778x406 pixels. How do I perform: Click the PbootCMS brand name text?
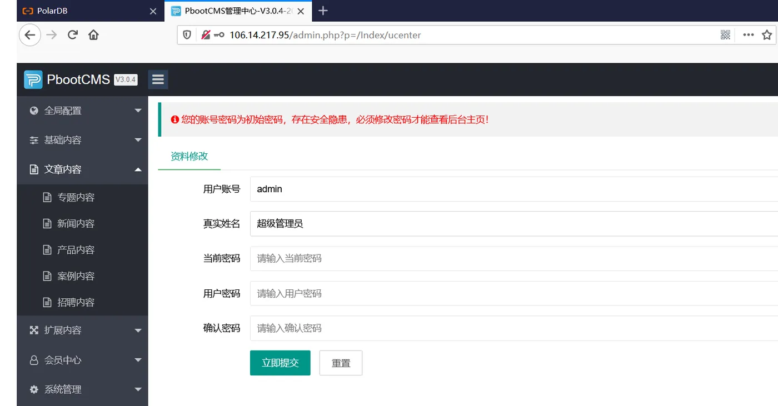(78, 79)
